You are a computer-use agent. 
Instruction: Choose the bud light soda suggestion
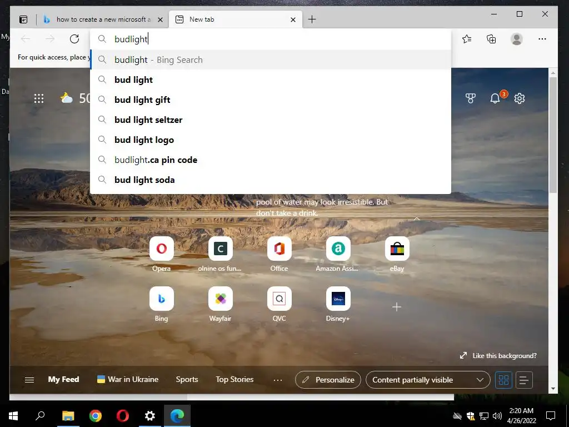[x=271, y=180]
